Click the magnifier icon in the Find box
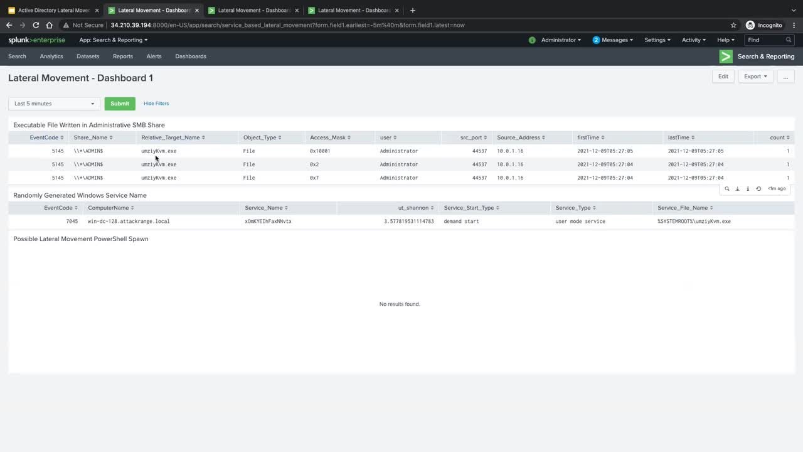This screenshot has width=803, height=452. coord(789,40)
